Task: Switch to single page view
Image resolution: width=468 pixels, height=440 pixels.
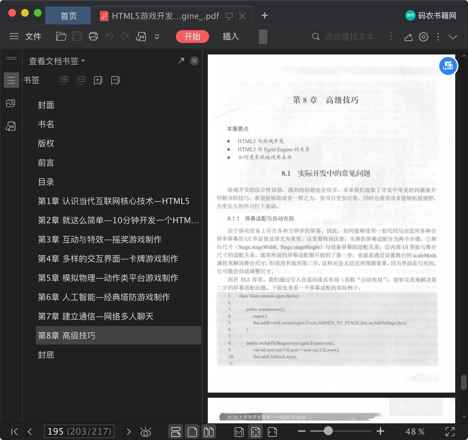Action: [192, 432]
